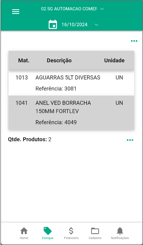Open the 02 SG AUTOMACAO COMER dropdown
This screenshot has width=143, height=245.
tap(69, 9)
